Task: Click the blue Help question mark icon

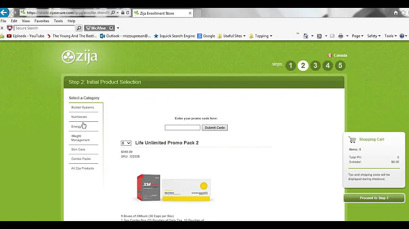Action: coord(402,36)
